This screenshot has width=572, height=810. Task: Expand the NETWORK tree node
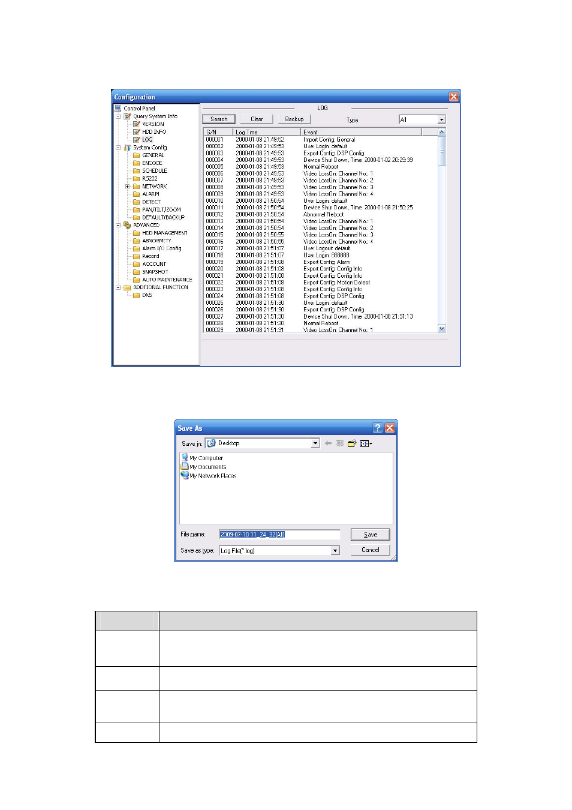[127, 187]
